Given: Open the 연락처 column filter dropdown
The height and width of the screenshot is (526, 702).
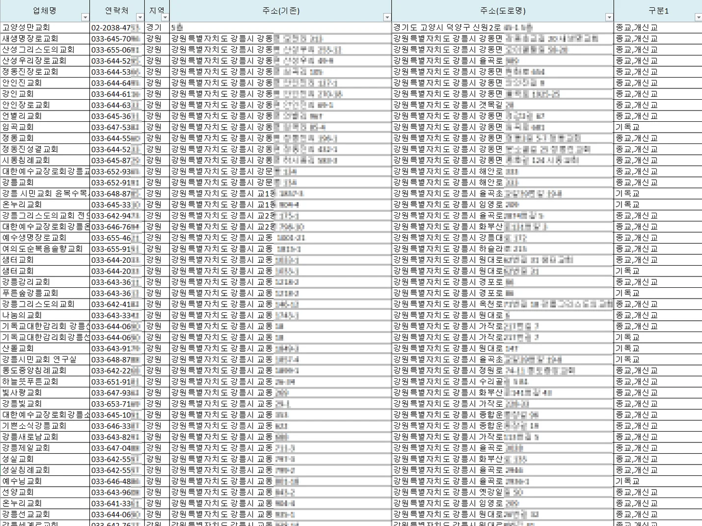Looking at the screenshot, I should (140, 18).
